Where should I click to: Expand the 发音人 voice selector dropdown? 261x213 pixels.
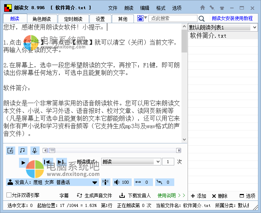tap(95, 183)
